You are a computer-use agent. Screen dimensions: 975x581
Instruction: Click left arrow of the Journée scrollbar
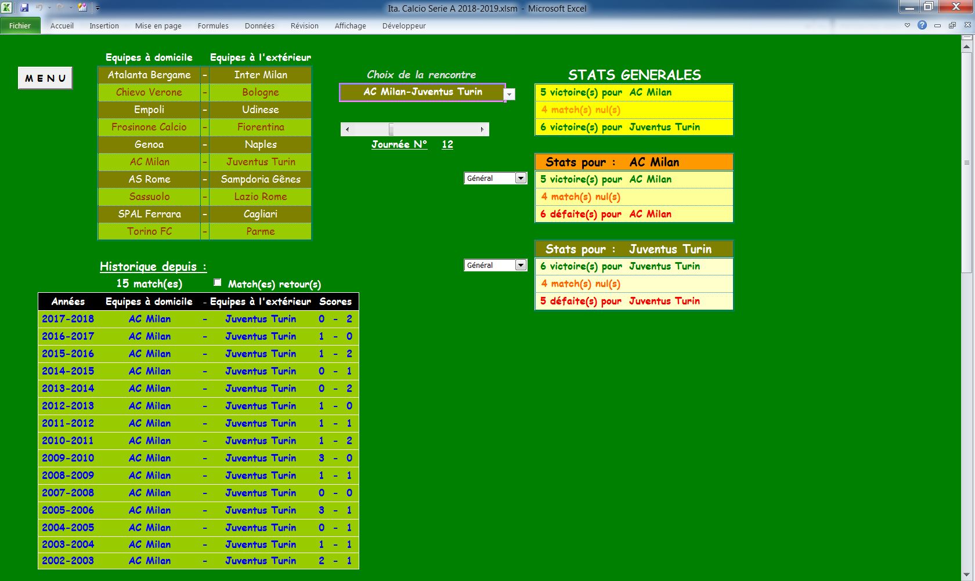[347, 129]
